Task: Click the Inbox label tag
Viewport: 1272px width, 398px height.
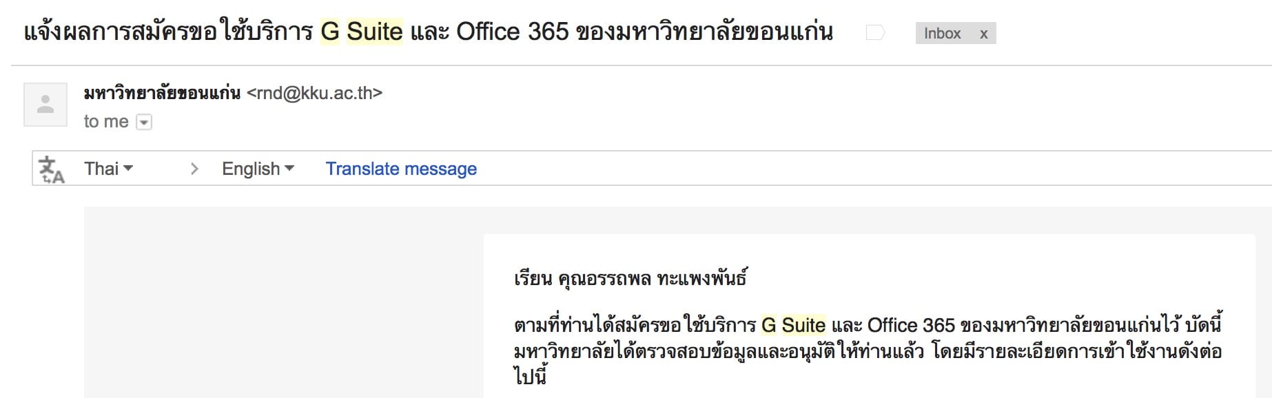Action: point(942,34)
